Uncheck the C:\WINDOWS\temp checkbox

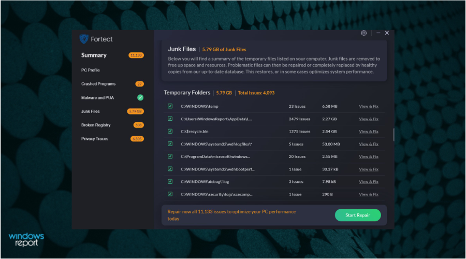click(170, 106)
